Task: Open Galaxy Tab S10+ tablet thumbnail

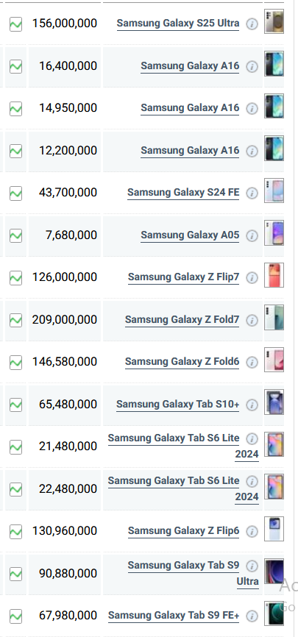Action: tap(274, 402)
